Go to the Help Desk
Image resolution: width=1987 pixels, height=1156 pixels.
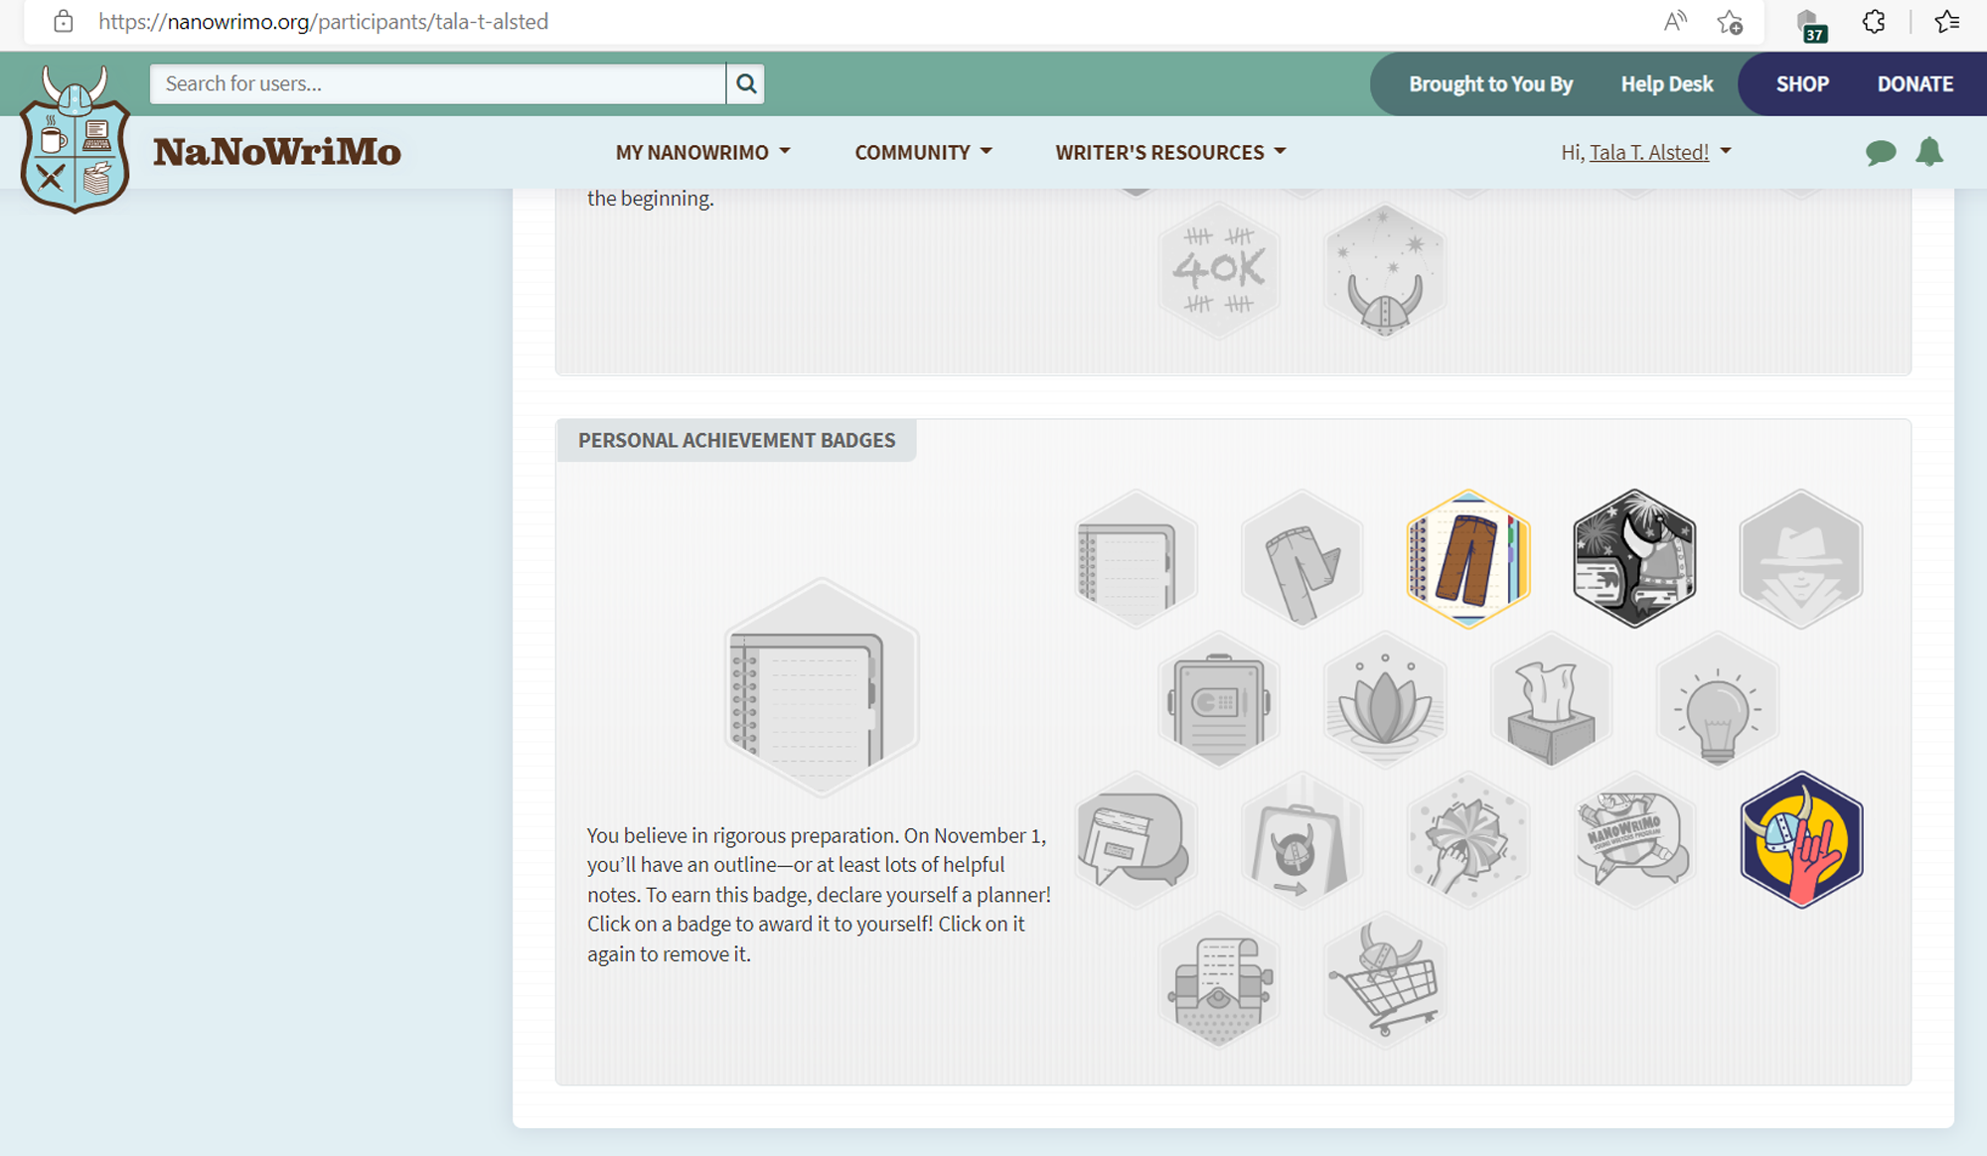[x=1666, y=83]
